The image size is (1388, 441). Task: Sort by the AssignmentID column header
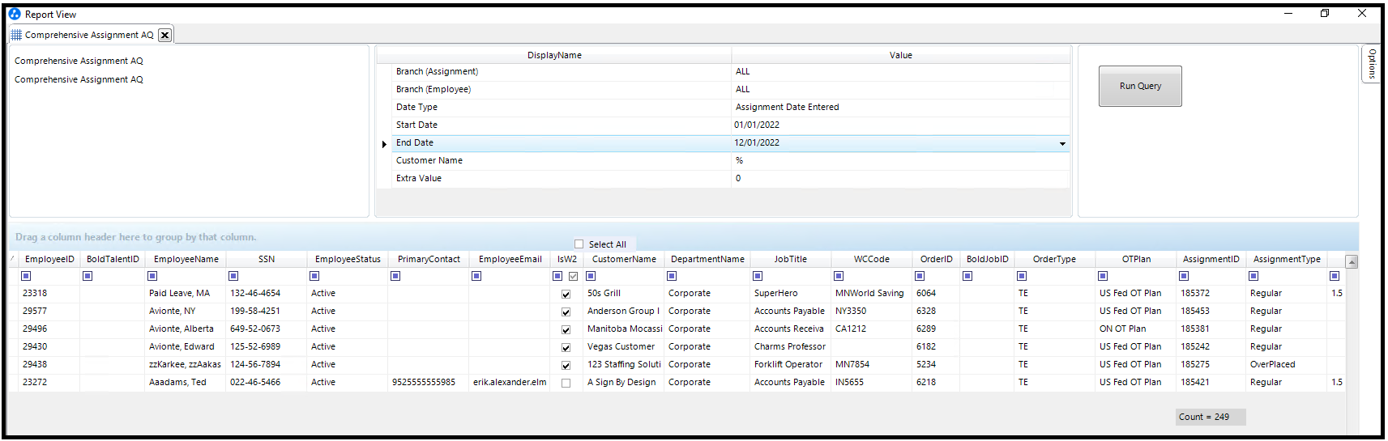pyautogui.click(x=1211, y=259)
